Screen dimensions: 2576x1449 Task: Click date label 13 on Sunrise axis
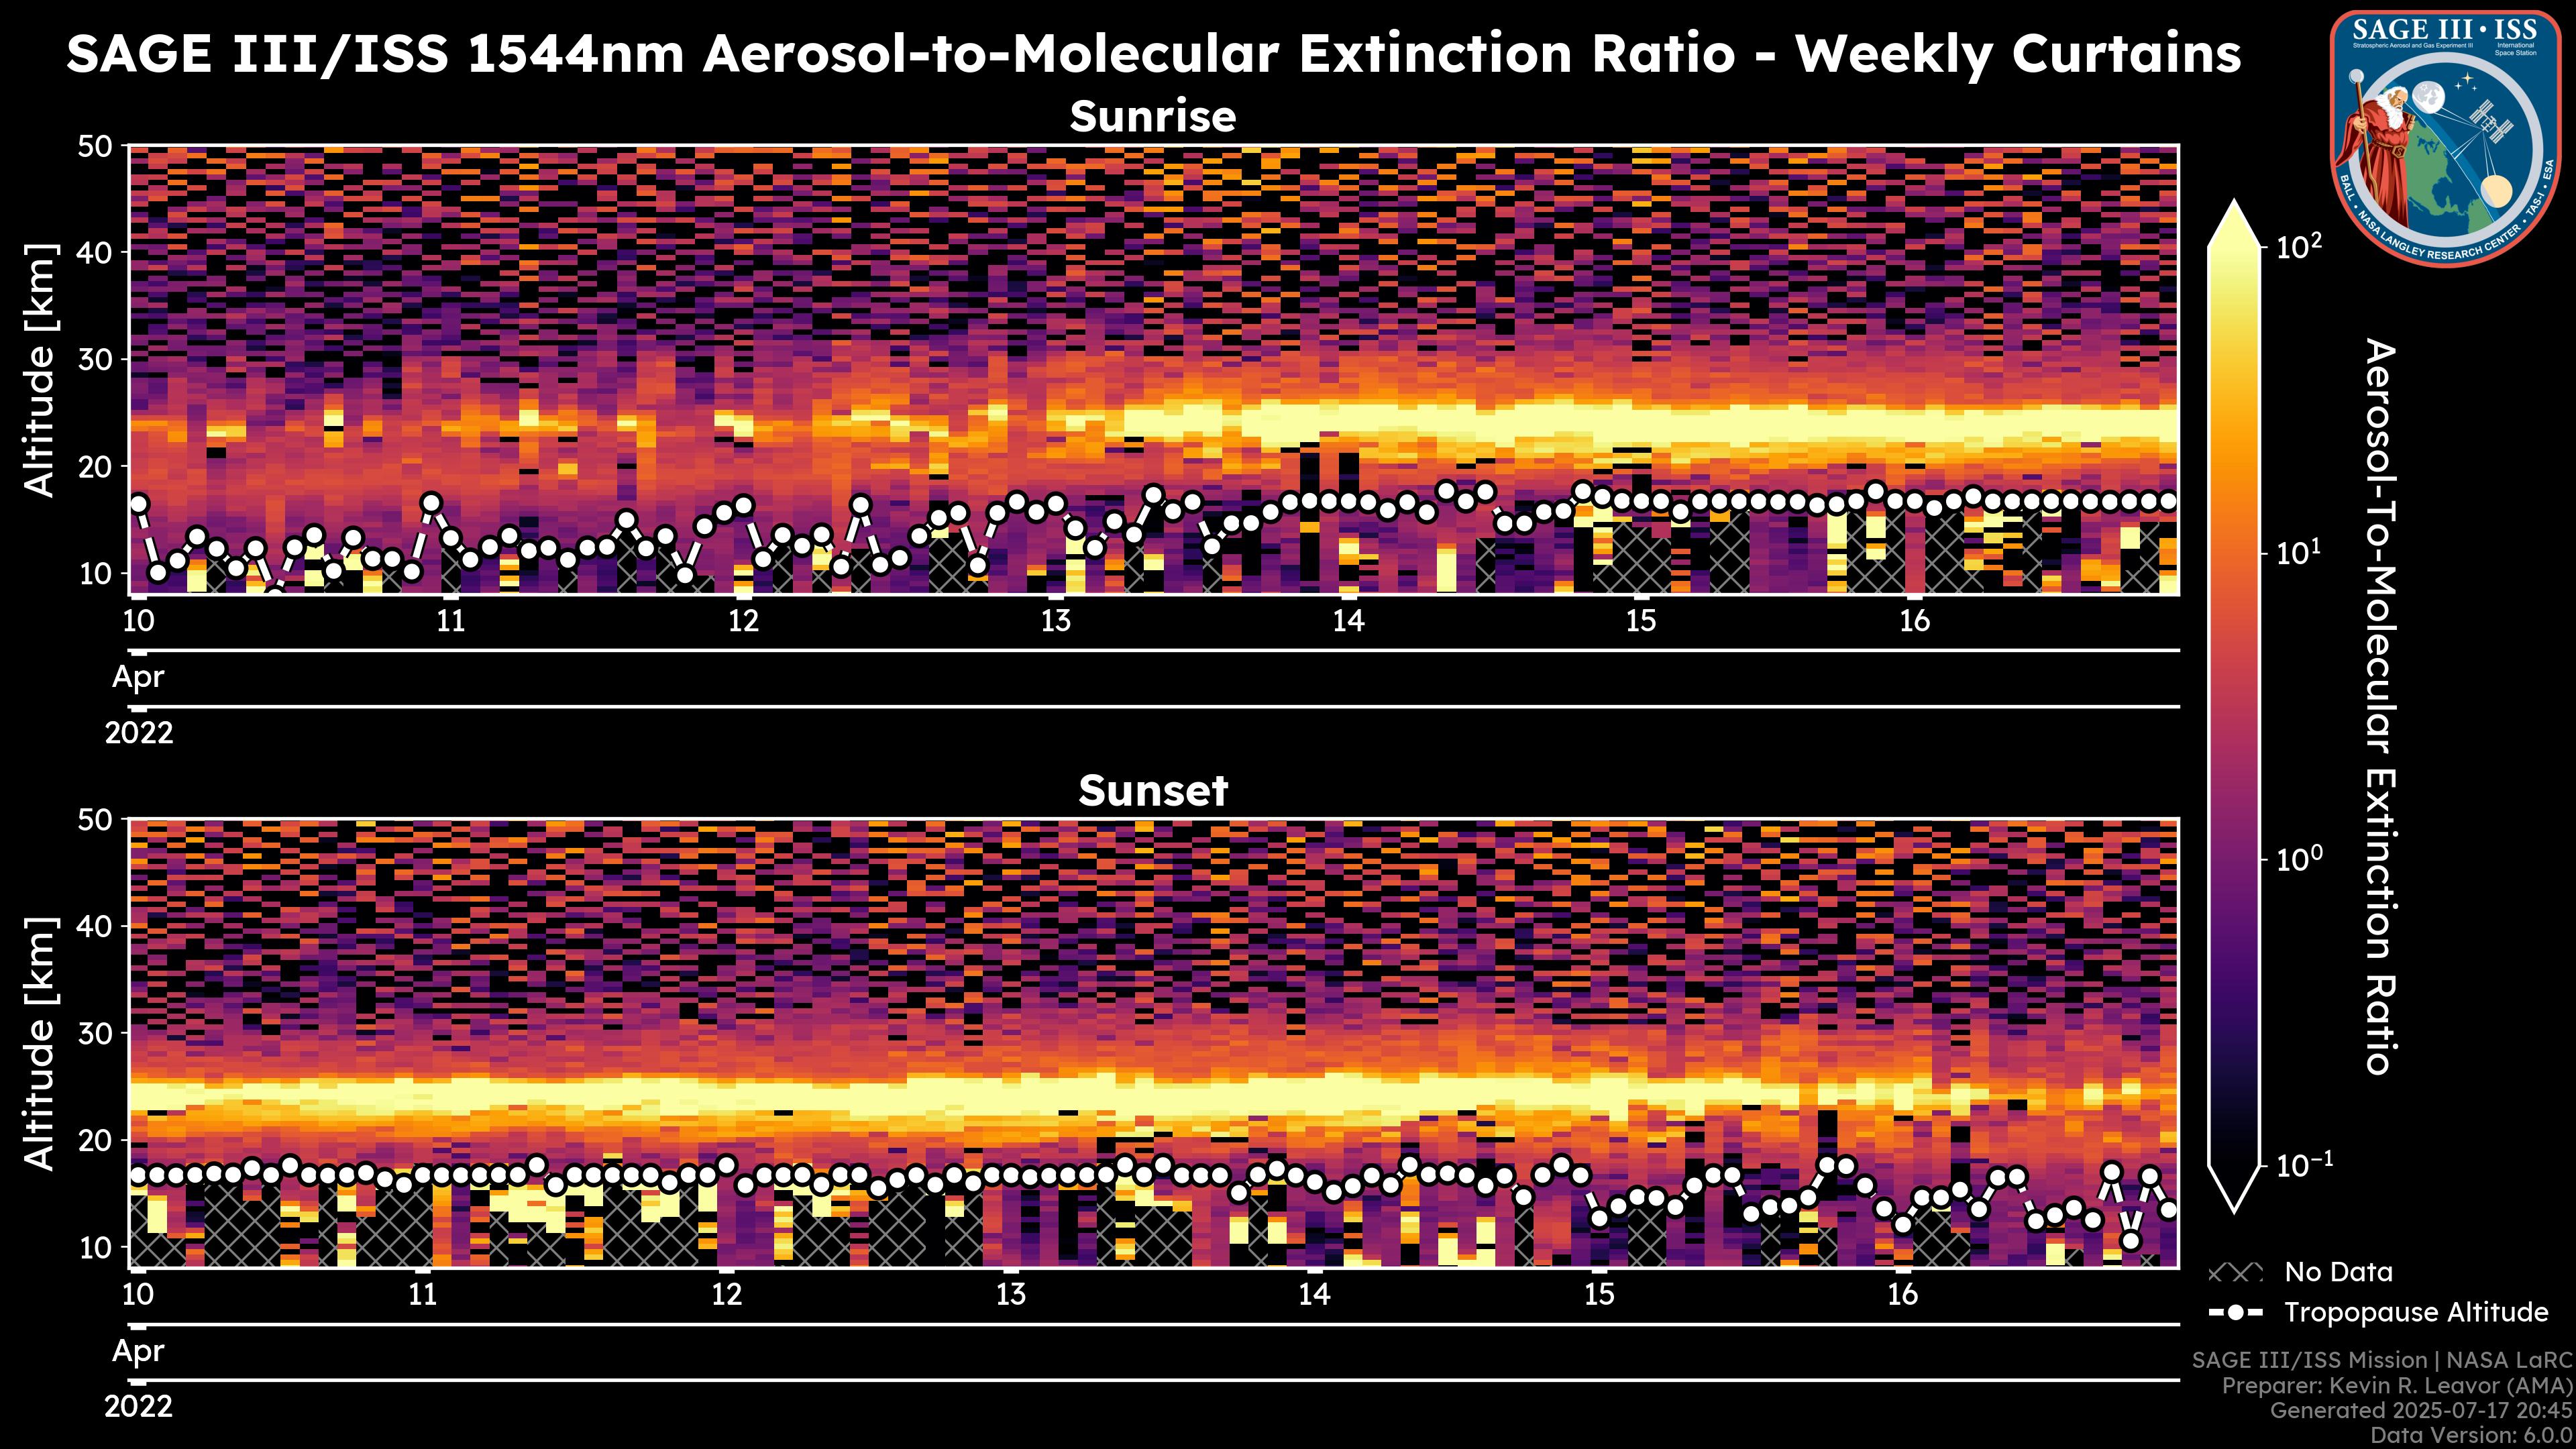(1055, 621)
